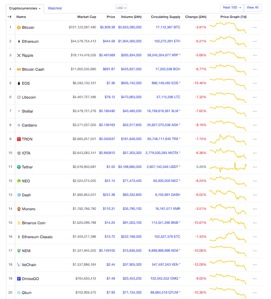Click EOS -12.46% change value
The width and height of the screenshot is (271, 299).
click(x=200, y=83)
